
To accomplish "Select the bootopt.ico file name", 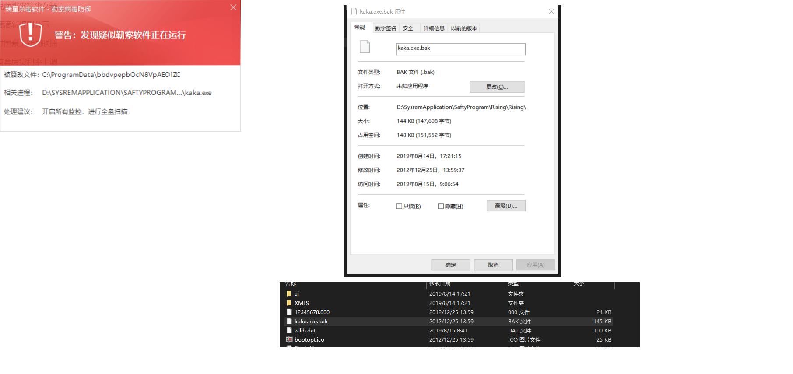I will [x=309, y=339].
